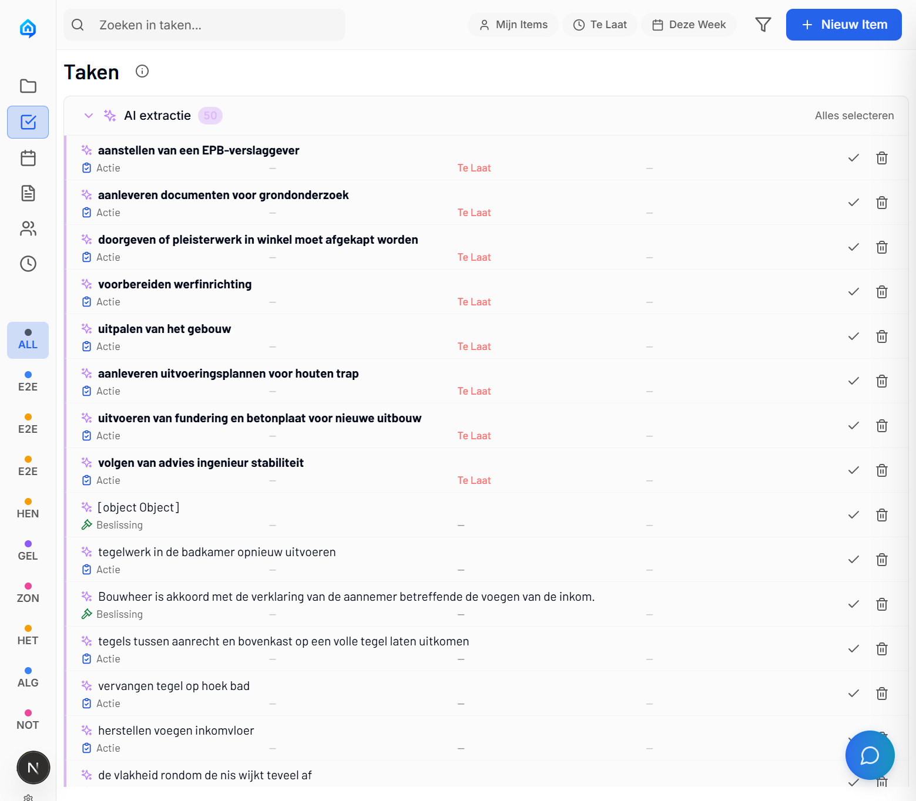Open the folder icon in sidebar
Viewport: 916px width, 801px height.
[x=28, y=86]
